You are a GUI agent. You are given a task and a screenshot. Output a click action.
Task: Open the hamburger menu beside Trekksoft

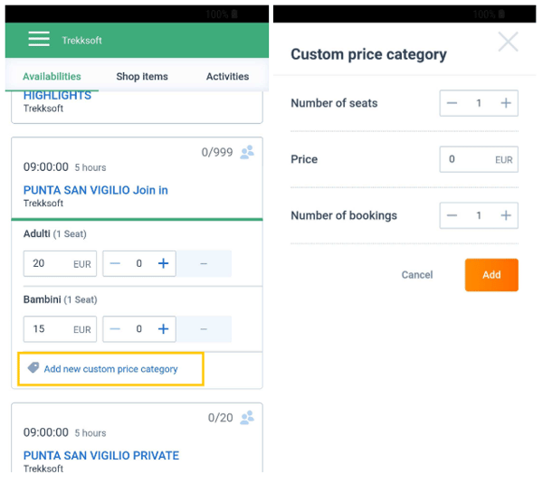coord(39,39)
